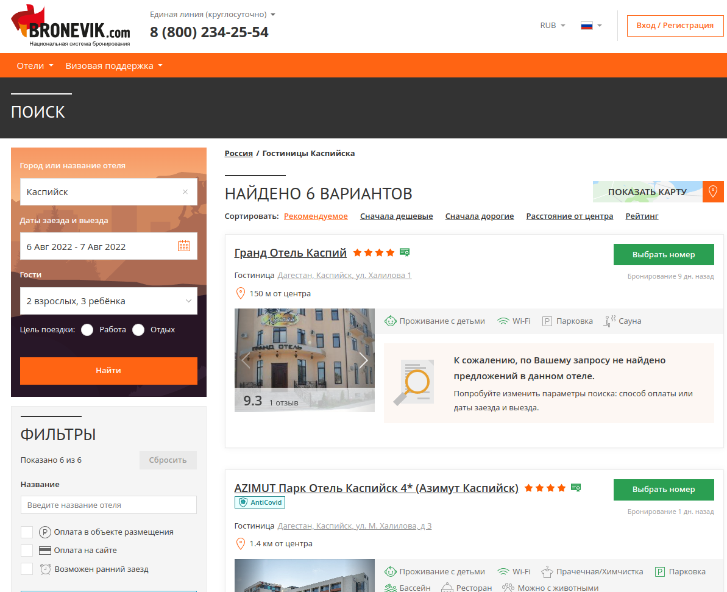The width and height of the screenshot is (727, 592).
Task: Select the Работа trip purpose
Action: coord(87,329)
